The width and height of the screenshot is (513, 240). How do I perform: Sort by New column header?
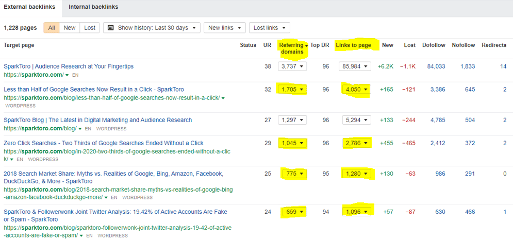point(388,45)
